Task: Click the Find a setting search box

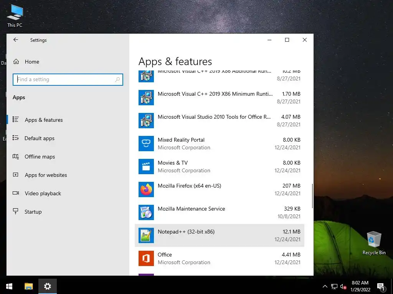Action: point(68,80)
